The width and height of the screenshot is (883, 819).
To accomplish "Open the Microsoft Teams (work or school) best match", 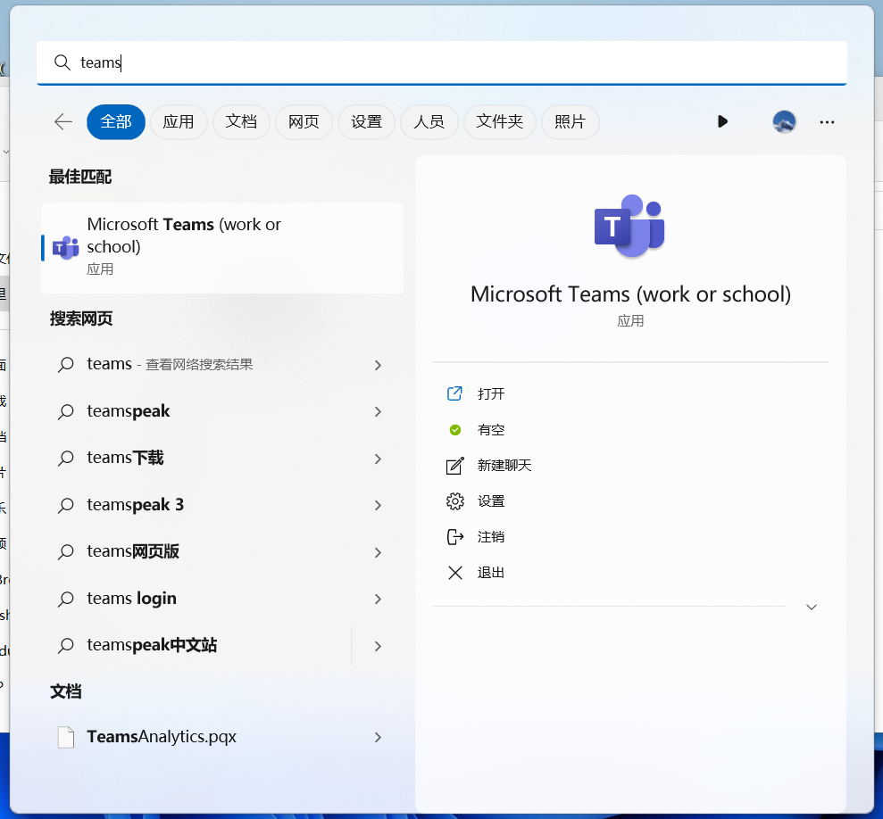I will coord(222,248).
